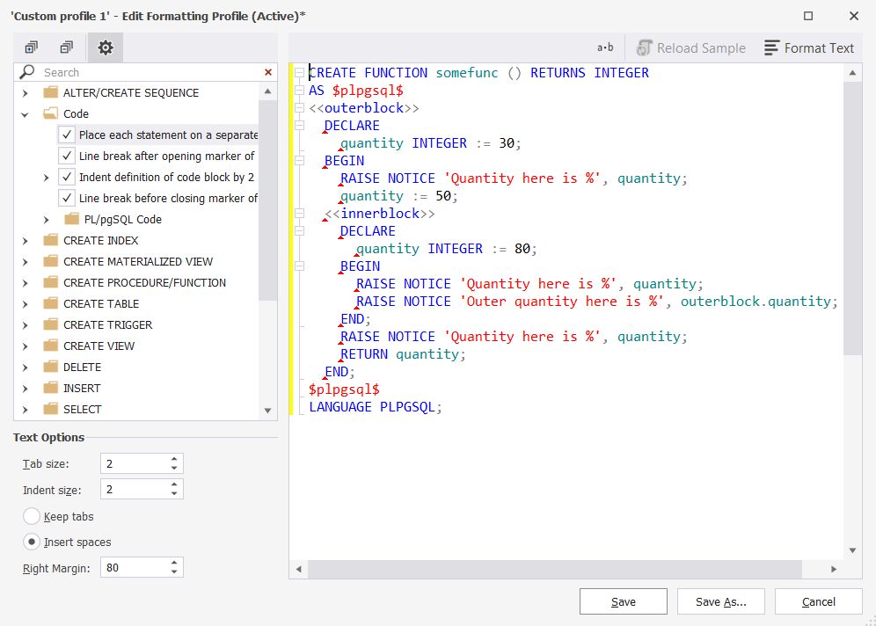Click code preview horizontal scroll right arrow
This screenshot has height=626, width=876.
click(x=834, y=569)
